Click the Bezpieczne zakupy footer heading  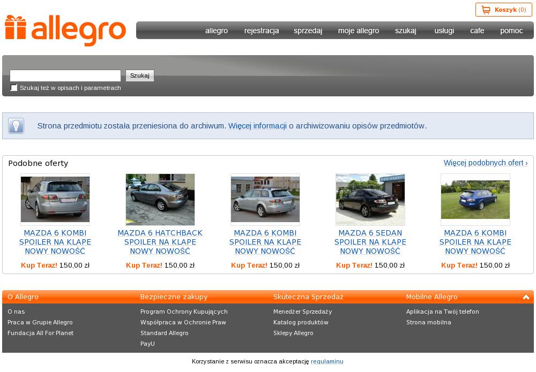pos(174,297)
